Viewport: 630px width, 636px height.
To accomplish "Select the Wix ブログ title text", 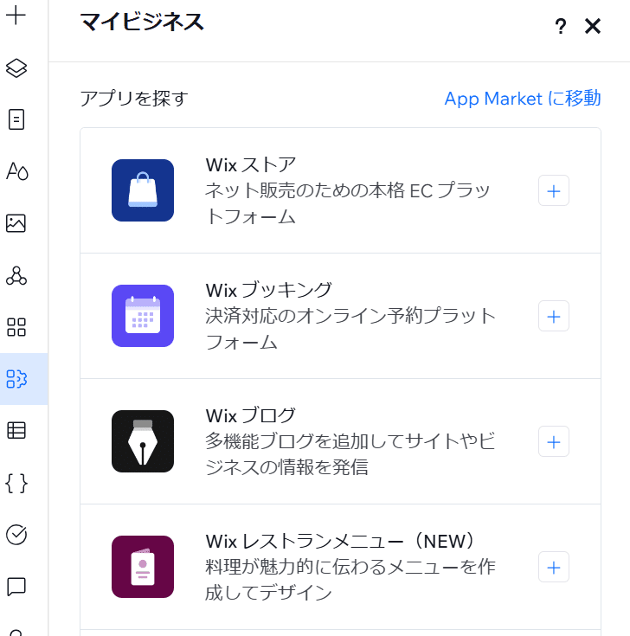I will pos(251,415).
